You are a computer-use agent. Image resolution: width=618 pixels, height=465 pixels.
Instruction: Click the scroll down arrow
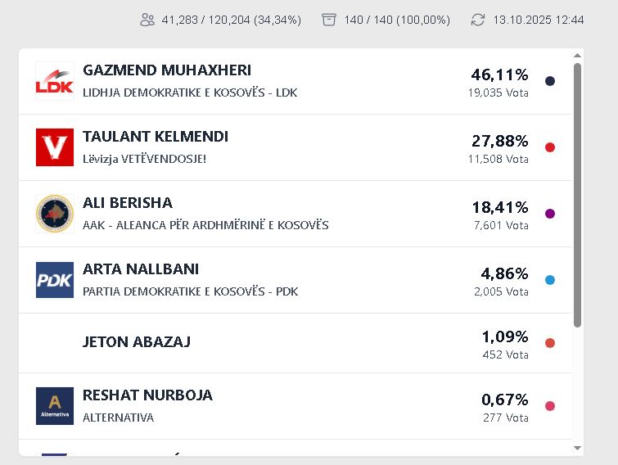click(x=578, y=448)
